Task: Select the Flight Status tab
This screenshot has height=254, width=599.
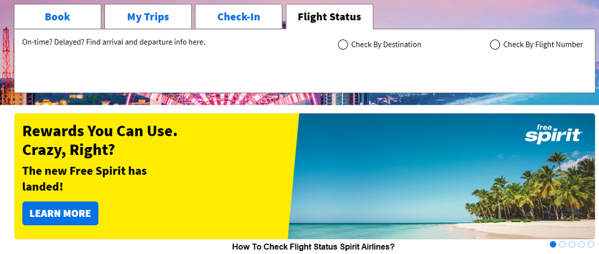Action: click(x=329, y=17)
